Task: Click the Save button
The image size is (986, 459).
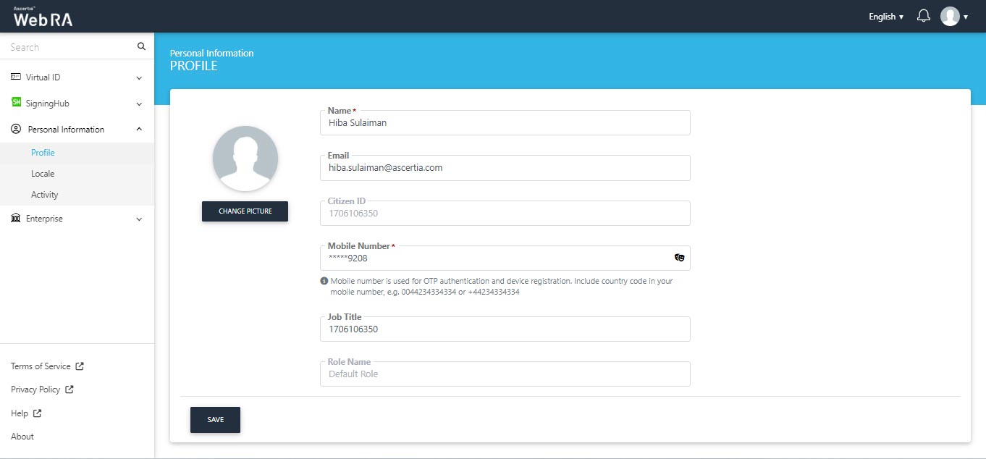Action: point(215,420)
